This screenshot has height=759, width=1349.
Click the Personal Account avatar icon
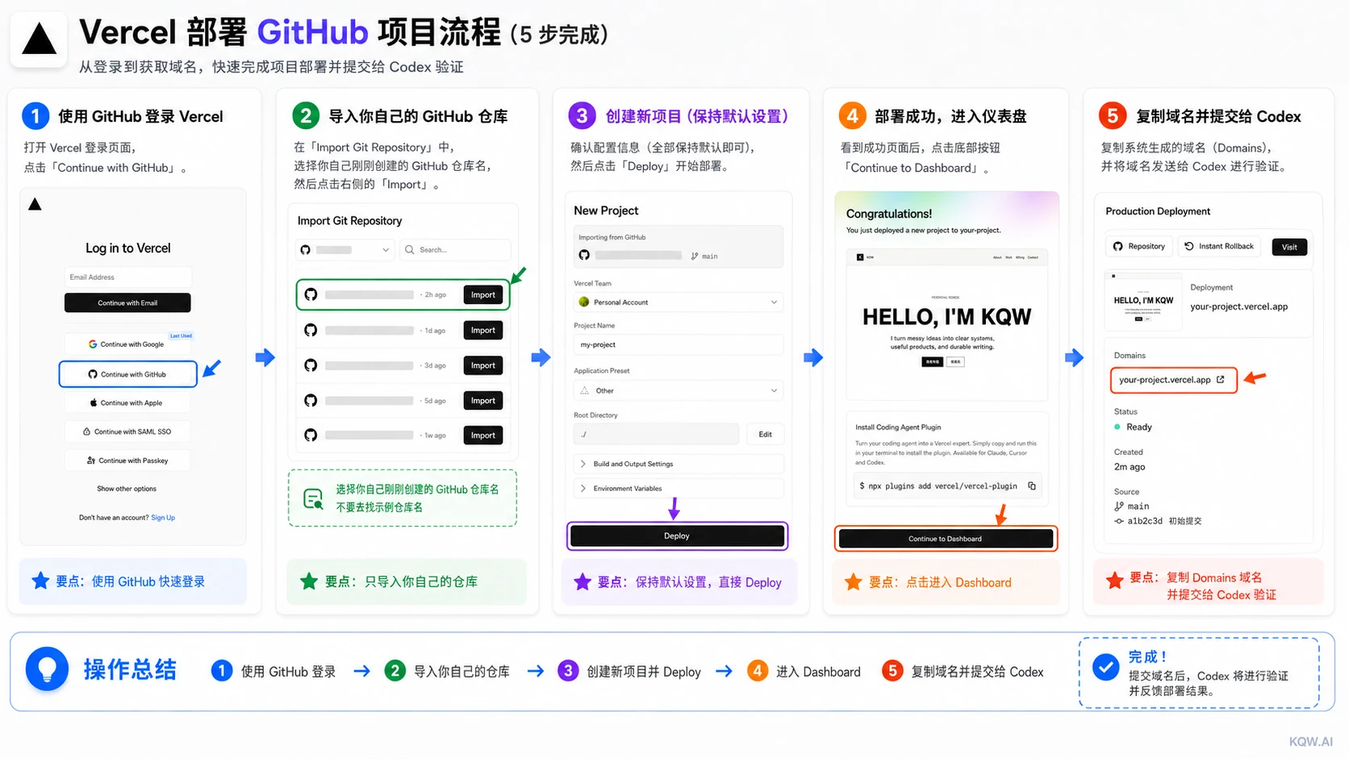(584, 302)
